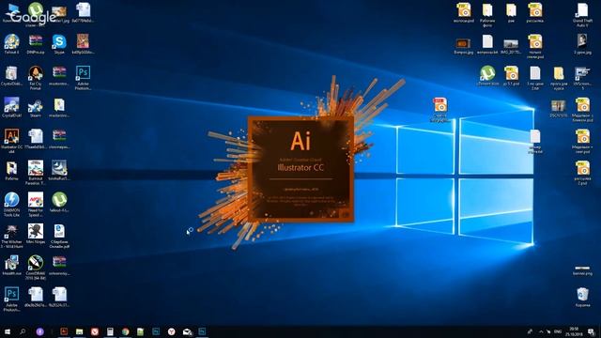Switch to Illustrator in the taskbar
Image resolution: width=601 pixels, height=338 pixels.
click(x=64, y=331)
